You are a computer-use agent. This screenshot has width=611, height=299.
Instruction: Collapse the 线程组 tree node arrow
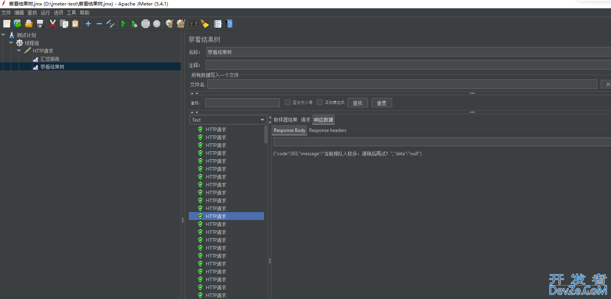pos(11,43)
